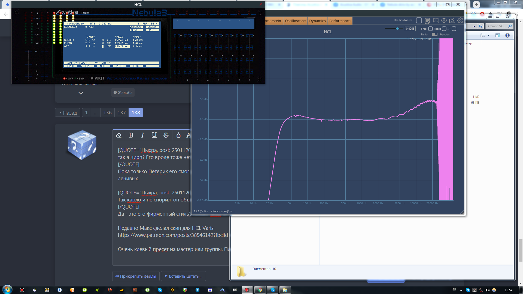Open the MIDI page in Nebula
Screen dimensions: 523x294
coord(120,66)
